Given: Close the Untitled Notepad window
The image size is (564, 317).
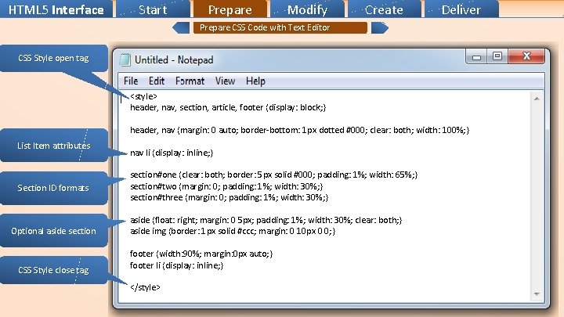Looking at the screenshot, I should pyautogui.click(x=527, y=56).
